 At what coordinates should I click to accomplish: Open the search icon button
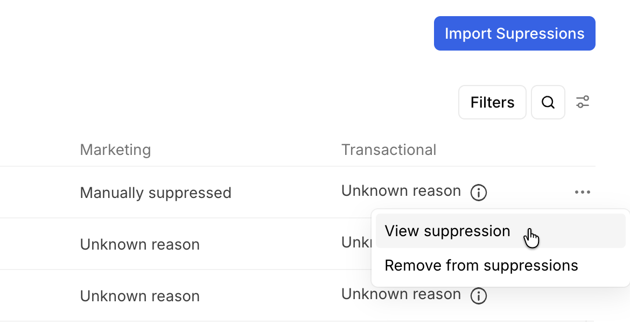tap(548, 102)
